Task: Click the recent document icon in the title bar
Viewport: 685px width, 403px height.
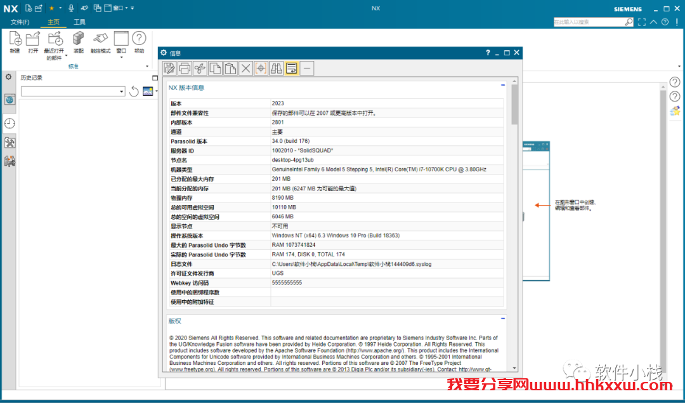Action: [x=29, y=8]
